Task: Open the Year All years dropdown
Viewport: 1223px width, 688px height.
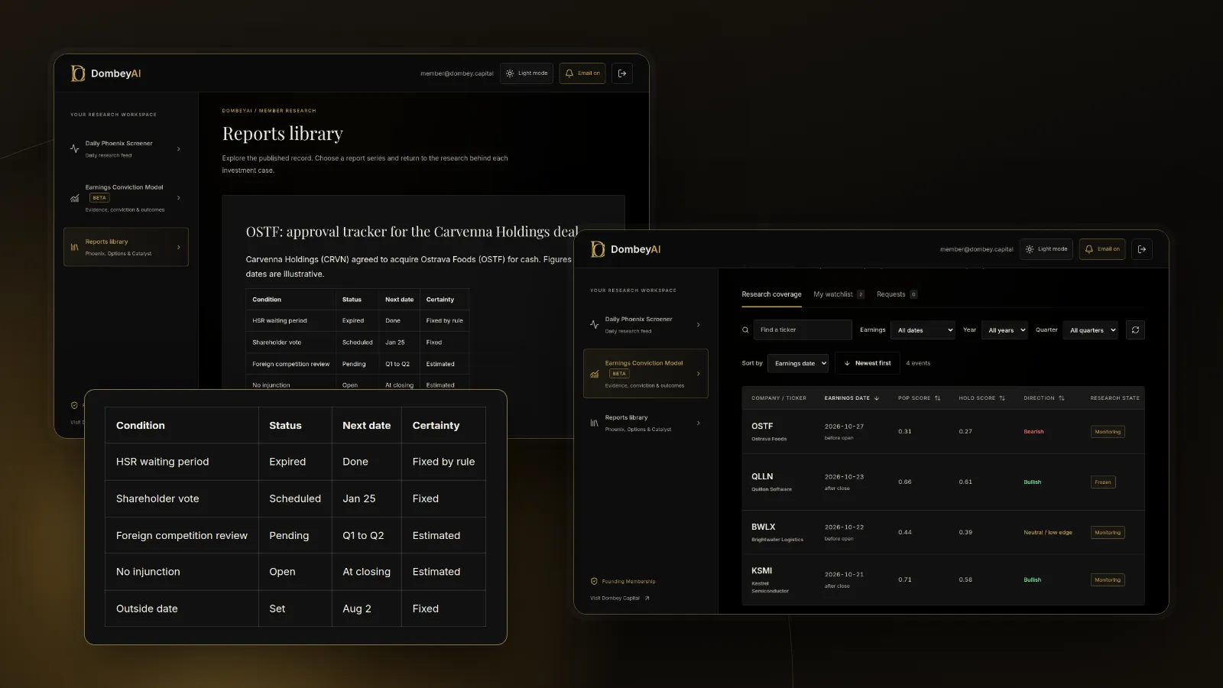Action: coord(1005,330)
